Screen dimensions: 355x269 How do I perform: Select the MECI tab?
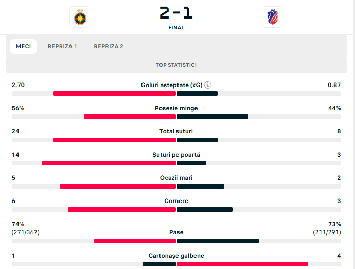(23, 46)
